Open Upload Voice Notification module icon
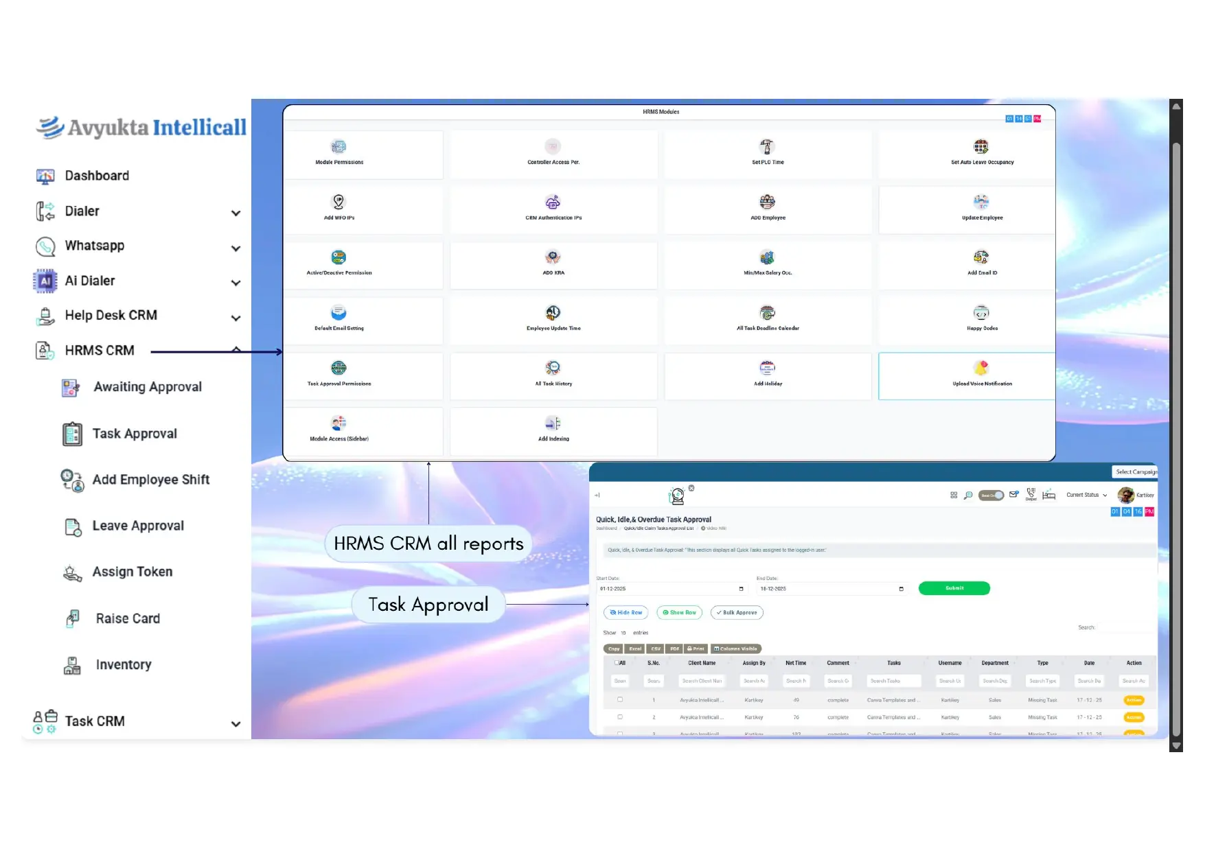Viewport: 1205px width, 851px height. pos(981,368)
